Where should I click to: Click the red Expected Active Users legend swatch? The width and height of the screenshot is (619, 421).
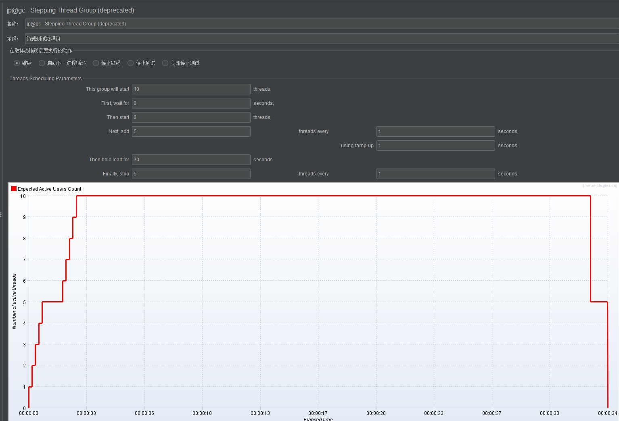pos(14,189)
